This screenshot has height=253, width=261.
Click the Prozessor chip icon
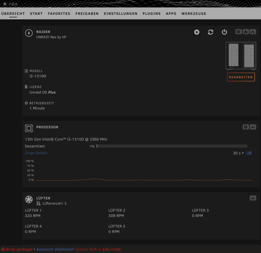coord(29,128)
